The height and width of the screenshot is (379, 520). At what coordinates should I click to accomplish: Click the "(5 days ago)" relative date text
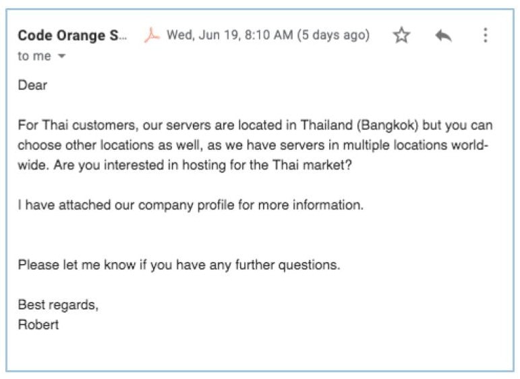coord(333,35)
